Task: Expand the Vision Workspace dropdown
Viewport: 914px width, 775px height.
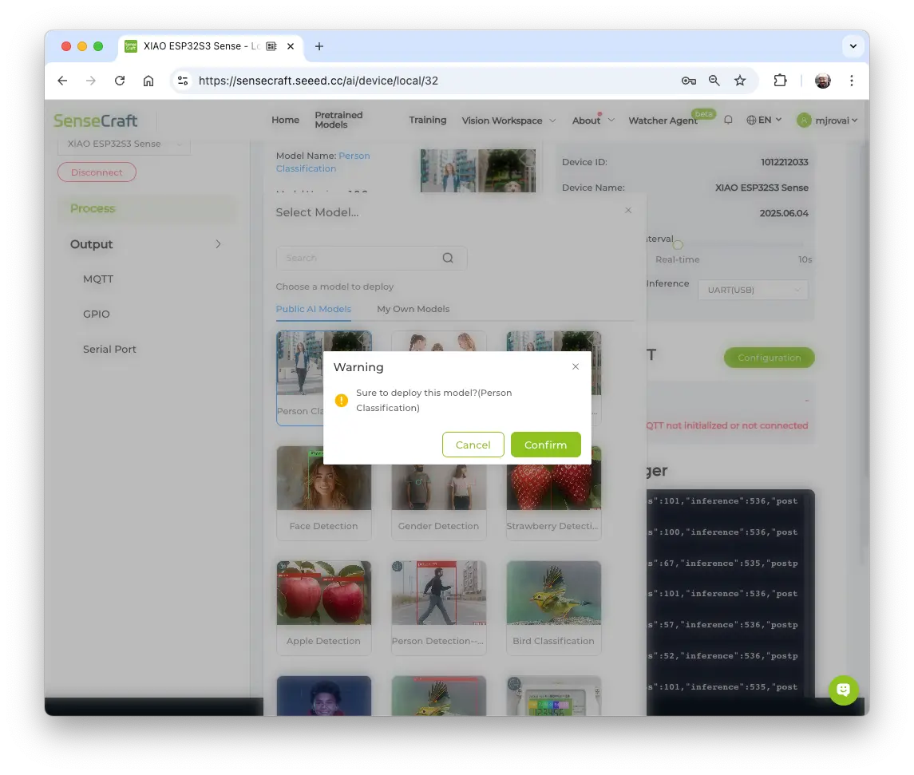Action: (508, 121)
